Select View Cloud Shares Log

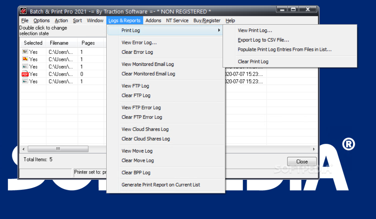(145, 129)
